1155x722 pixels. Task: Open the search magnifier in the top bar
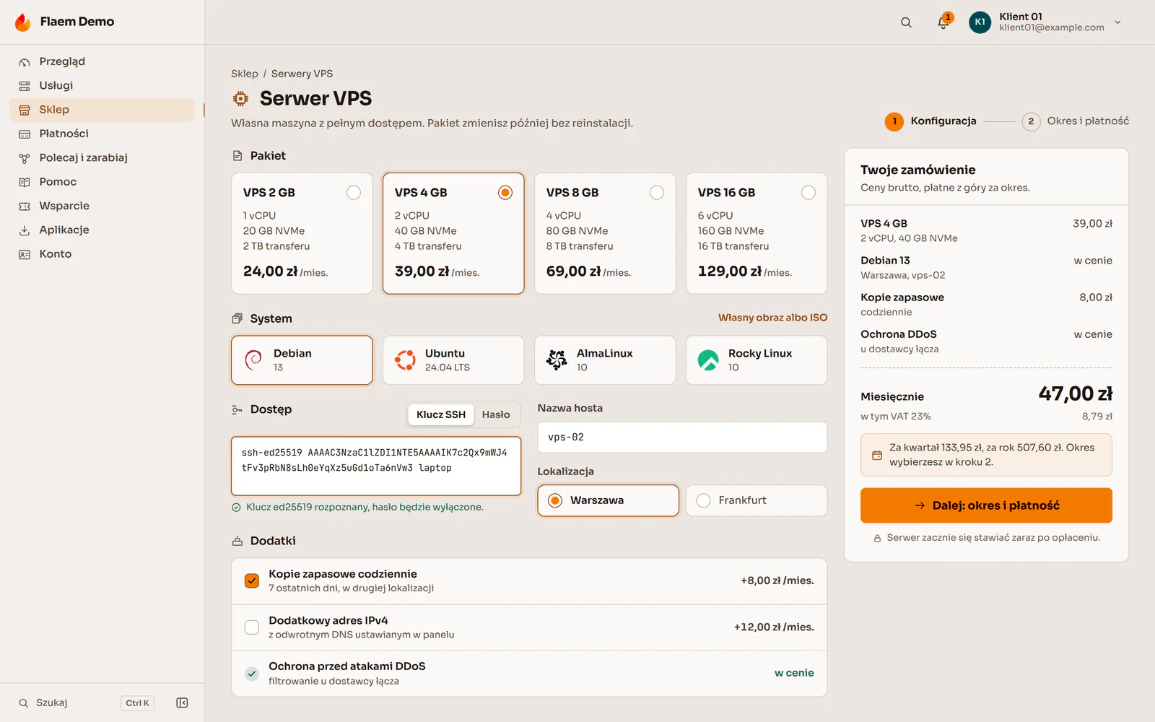click(x=906, y=22)
